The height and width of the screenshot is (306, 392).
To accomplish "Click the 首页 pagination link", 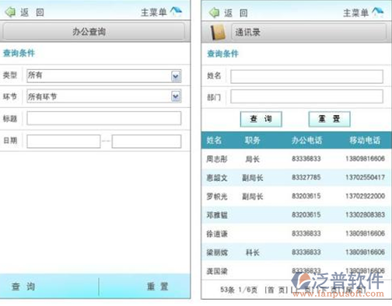I will 276,290.
